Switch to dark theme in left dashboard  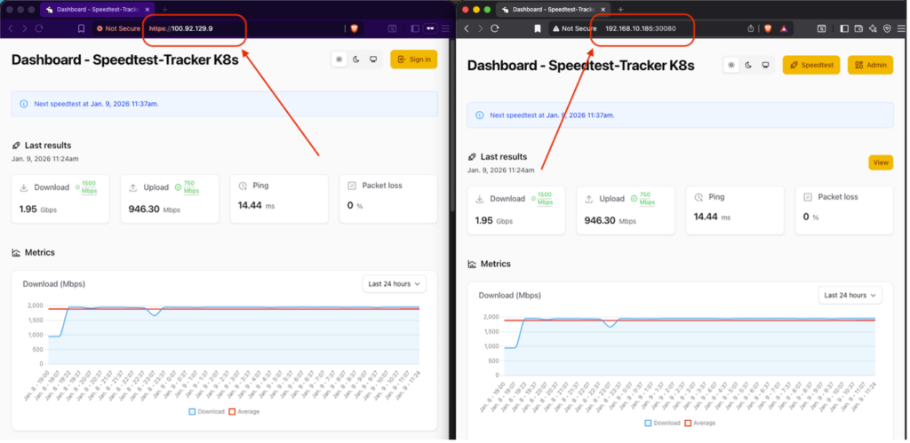[355, 59]
